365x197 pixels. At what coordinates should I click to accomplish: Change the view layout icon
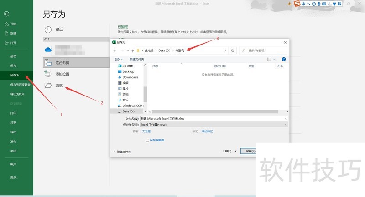pos(269,59)
